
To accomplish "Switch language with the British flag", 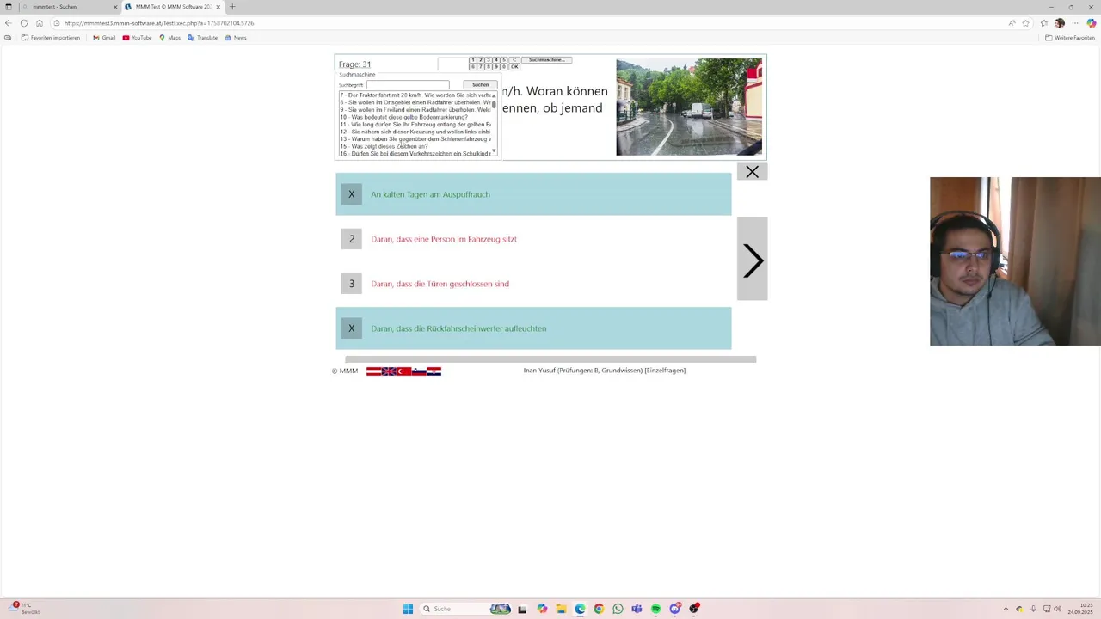I will [x=389, y=371].
